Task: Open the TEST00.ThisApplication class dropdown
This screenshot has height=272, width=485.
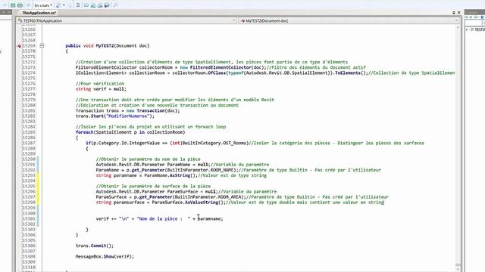Action: point(127,20)
